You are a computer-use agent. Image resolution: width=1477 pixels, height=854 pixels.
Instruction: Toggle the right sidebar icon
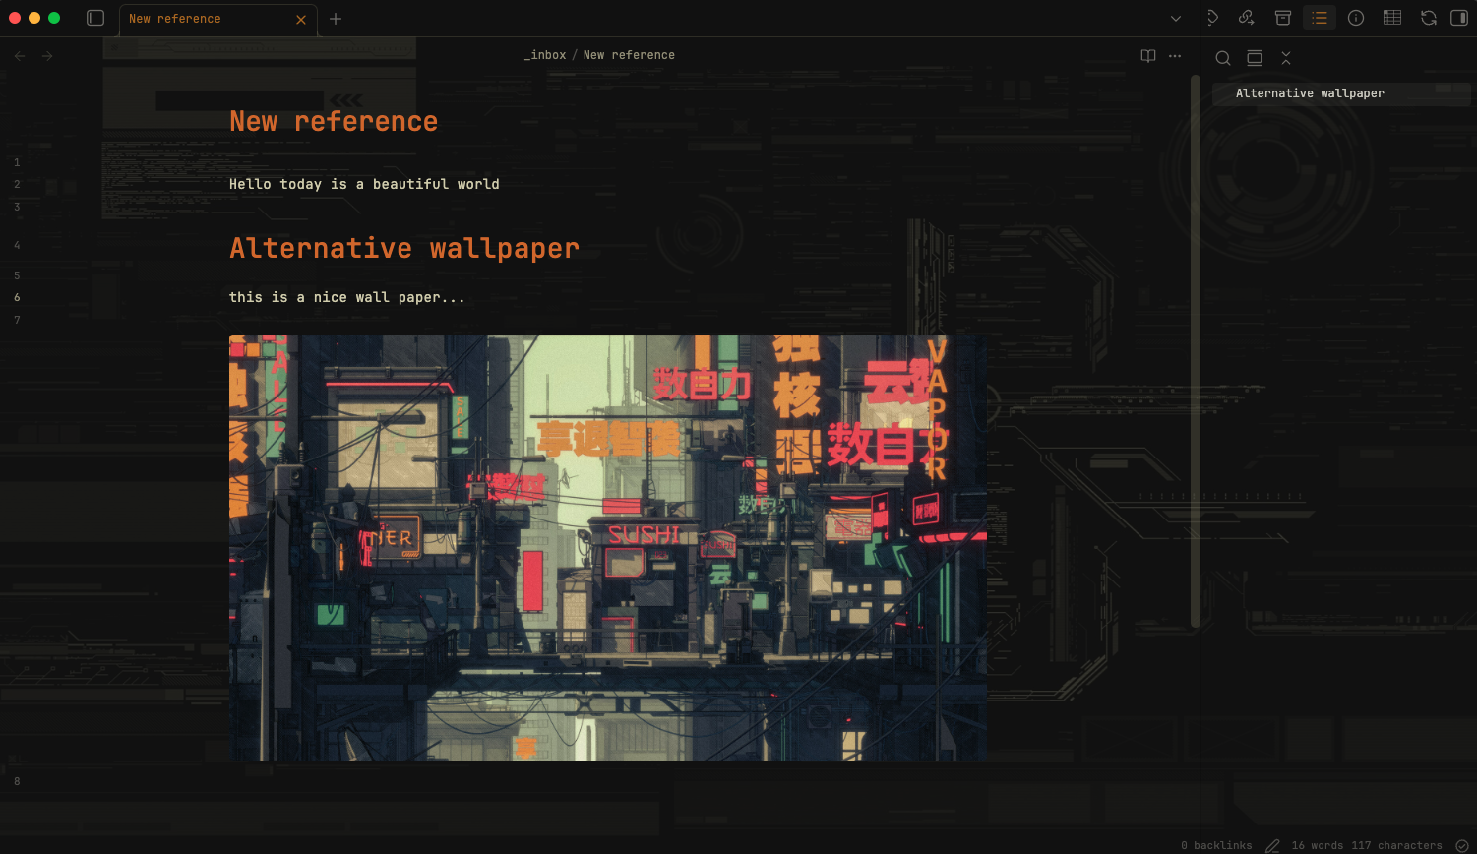[1459, 18]
